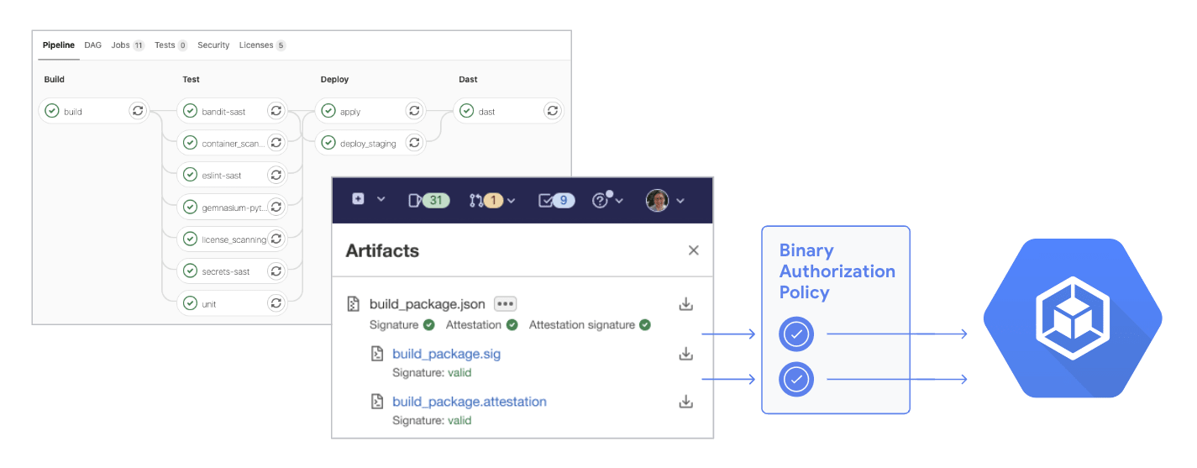Open the user avatar menu
This screenshot has height=468, width=1197.
pyautogui.click(x=665, y=200)
